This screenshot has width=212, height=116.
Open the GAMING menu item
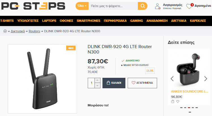(x=136, y=21)
